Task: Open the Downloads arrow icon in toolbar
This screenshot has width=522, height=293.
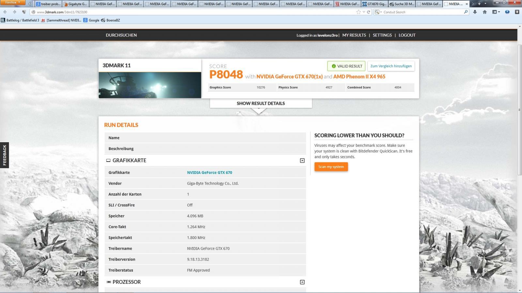Action: [475, 12]
